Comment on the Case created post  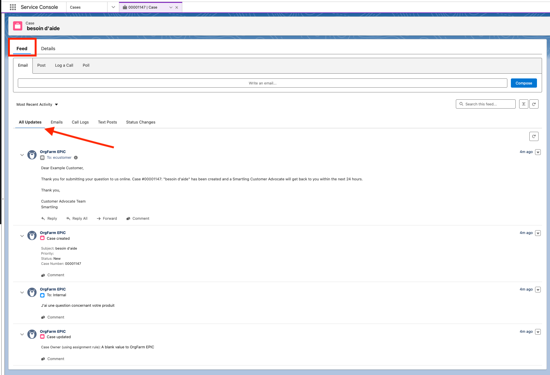(53, 275)
